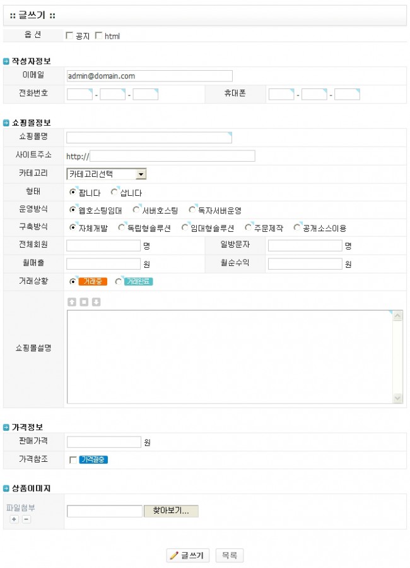The image size is (410, 568).
Task: Choose 웹호스팅임대 operation method
Action: tap(73, 210)
